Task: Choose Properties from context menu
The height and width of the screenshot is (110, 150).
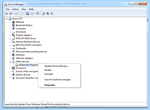Action: [x=59, y=85]
